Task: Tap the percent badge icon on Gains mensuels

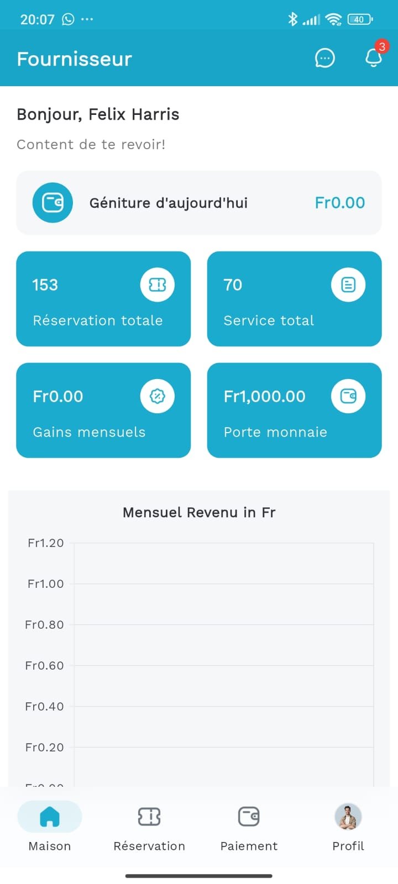Action: coord(158,396)
